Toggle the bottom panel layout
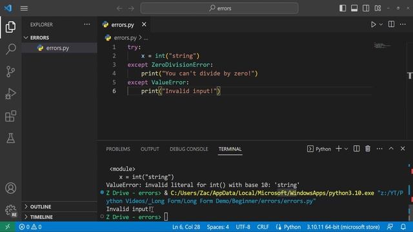Image resolution: width=413 pixels, height=232 pixels. click(x=354, y=8)
